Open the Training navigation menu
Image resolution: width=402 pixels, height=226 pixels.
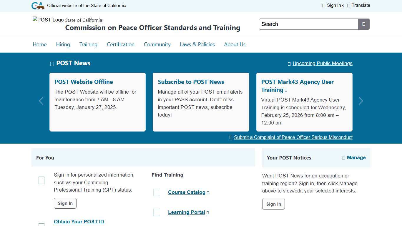88,44
